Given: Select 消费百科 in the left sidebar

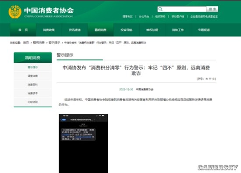Looking at the screenshot, I should pos(33,85).
